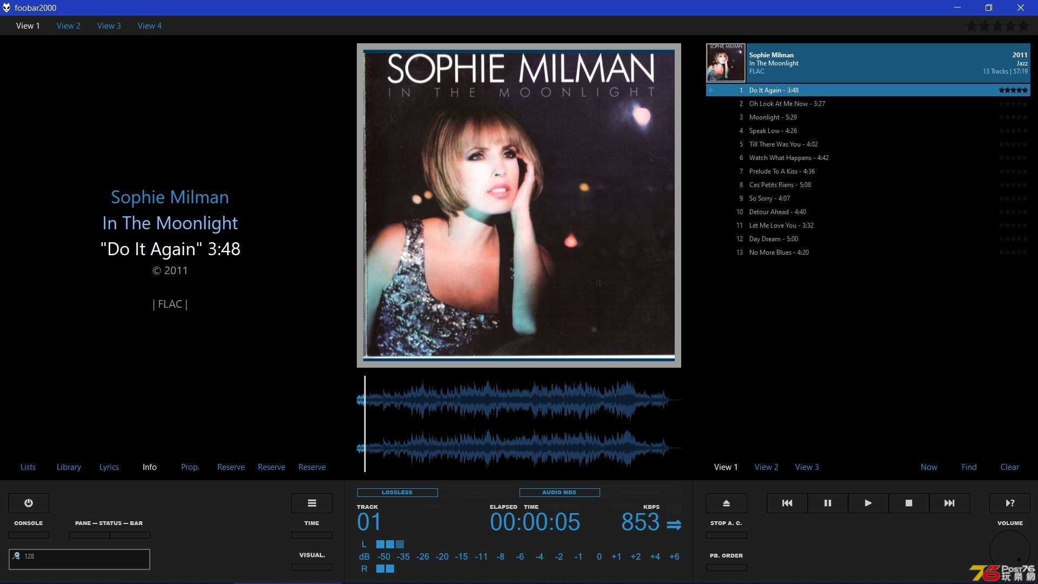Click the small album thumbnail in playlist header
This screenshot has height=584, width=1038.
click(x=726, y=63)
